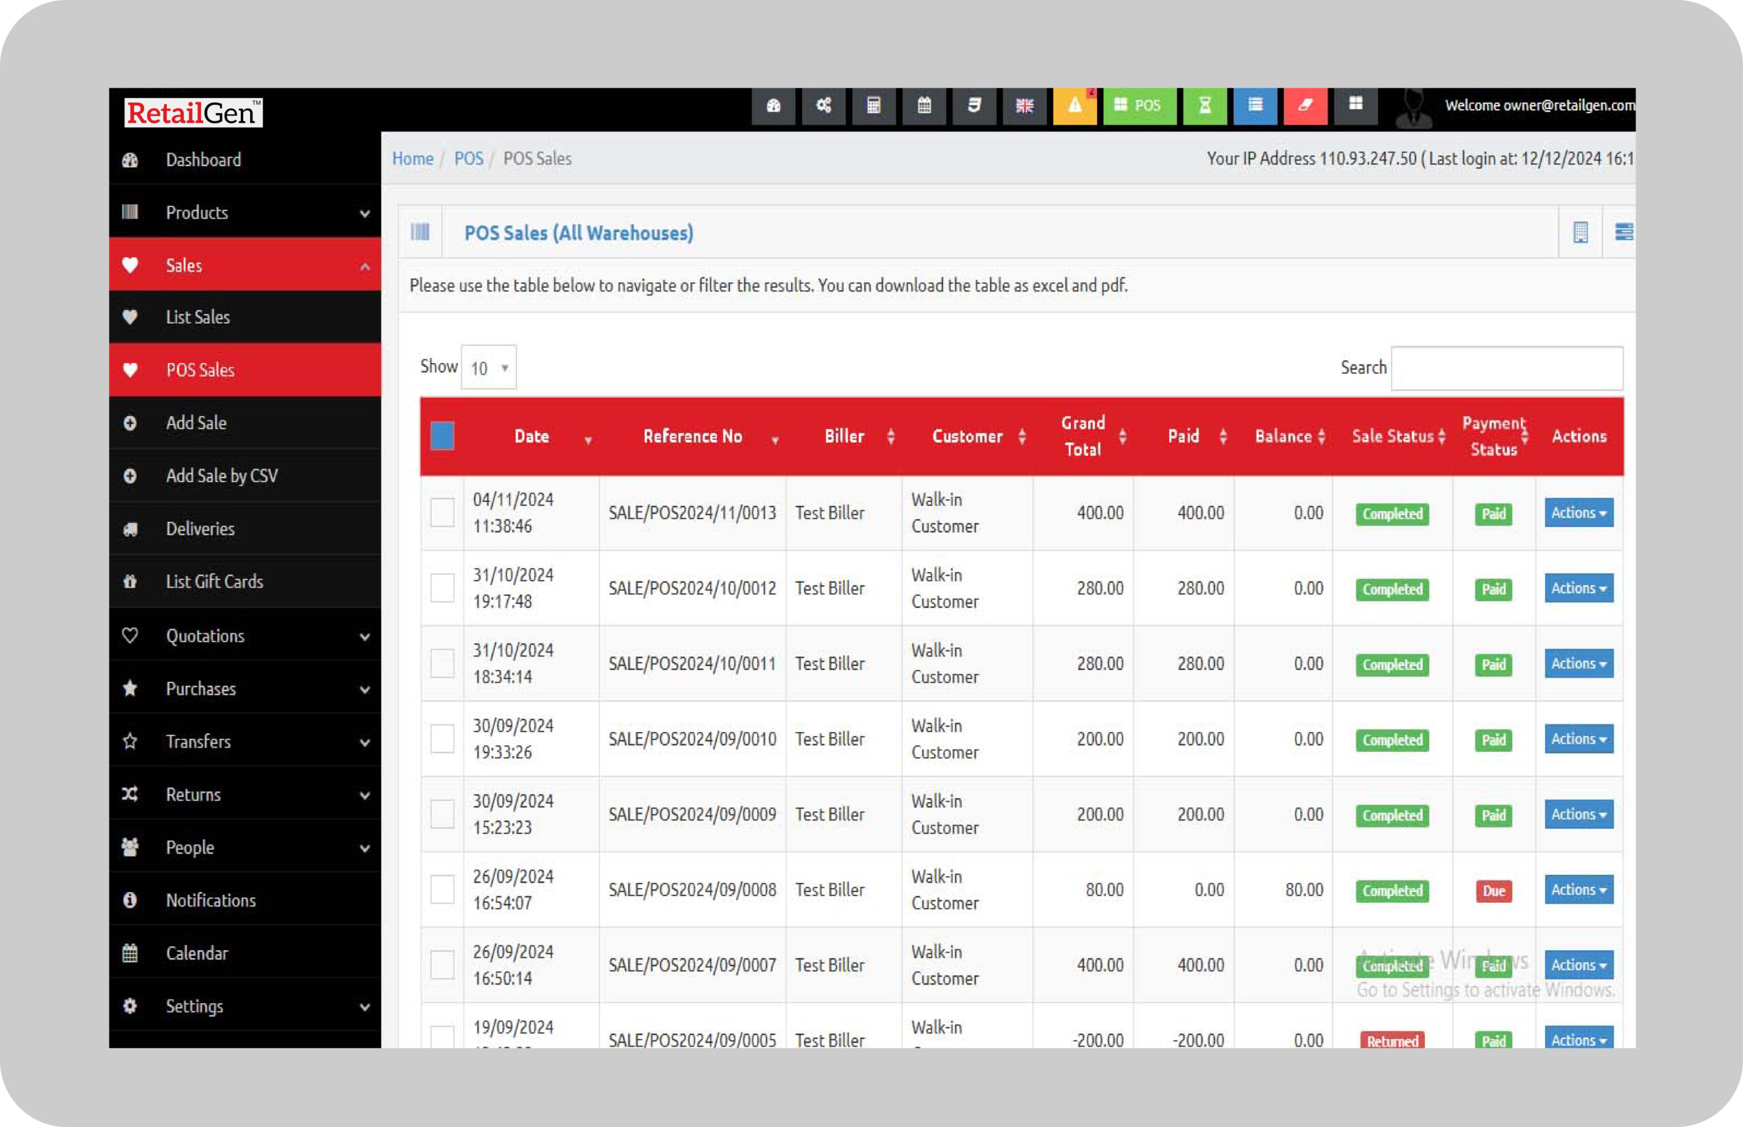Click the blue list icon in toolbar

(x=1255, y=106)
